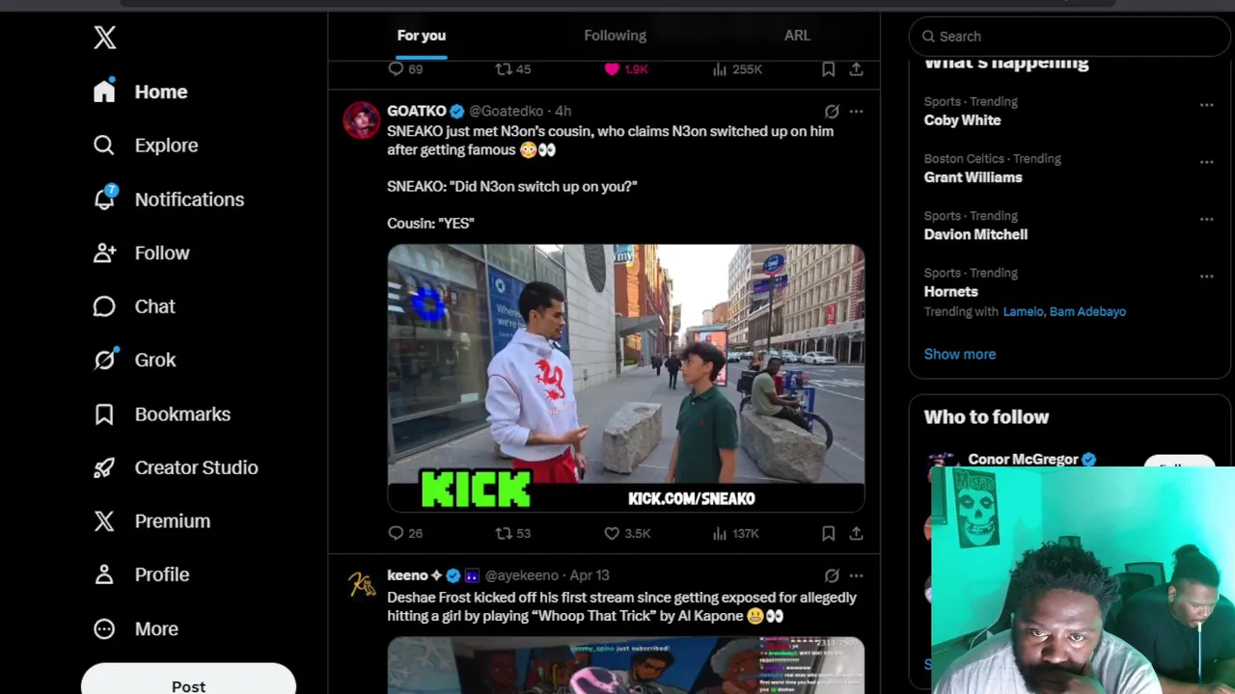Screen dimensions: 1235x694
Task: Open the Bam Adebayo trending link
Action: click(x=1089, y=311)
